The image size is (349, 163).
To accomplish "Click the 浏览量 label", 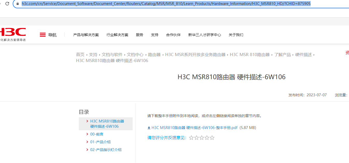I will coord(341,95).
